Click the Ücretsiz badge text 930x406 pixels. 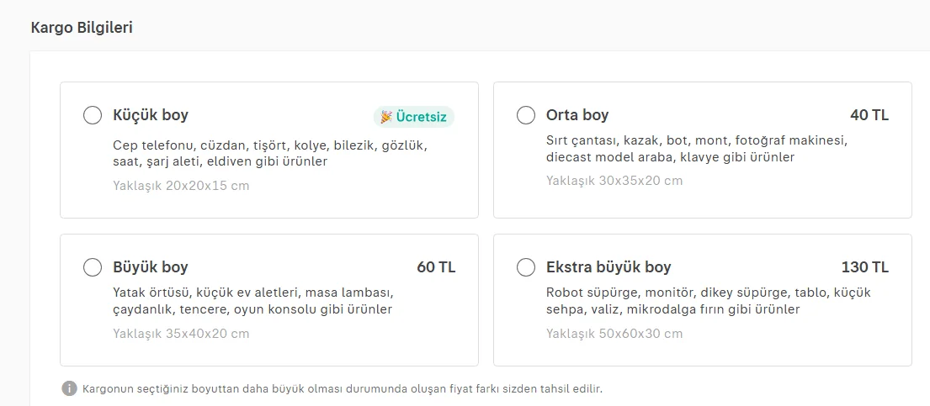point(422,117)
